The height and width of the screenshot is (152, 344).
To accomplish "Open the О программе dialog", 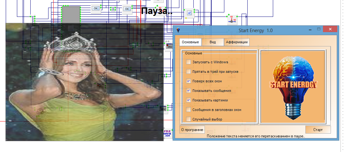I will click(192, 130).
